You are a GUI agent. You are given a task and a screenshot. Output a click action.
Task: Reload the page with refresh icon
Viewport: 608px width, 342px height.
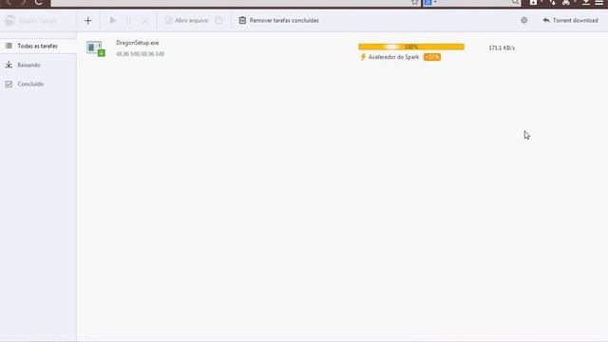point(38,2)
